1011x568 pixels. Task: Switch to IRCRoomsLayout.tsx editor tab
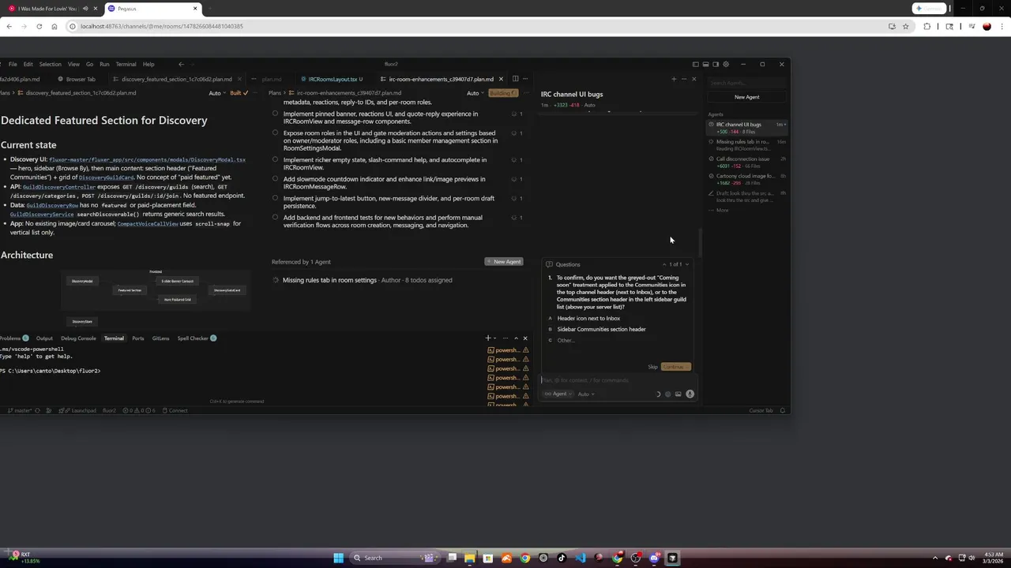[x=332, y=79]
